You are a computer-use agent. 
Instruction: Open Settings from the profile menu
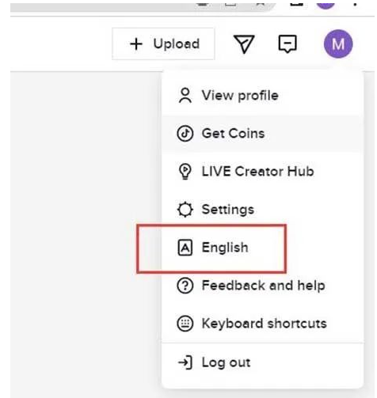(263, 210)
